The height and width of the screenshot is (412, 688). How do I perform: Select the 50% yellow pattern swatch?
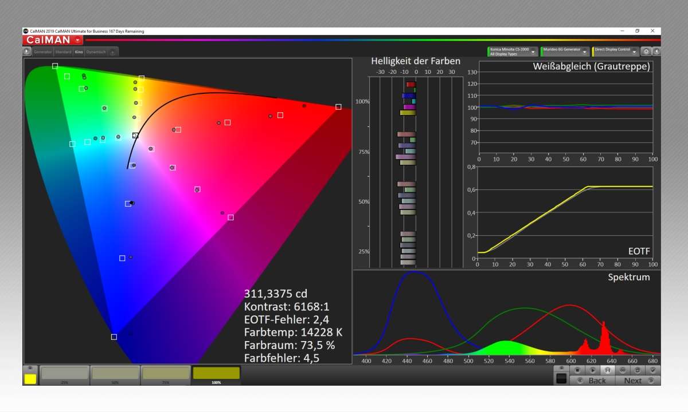tap(115, 375)
